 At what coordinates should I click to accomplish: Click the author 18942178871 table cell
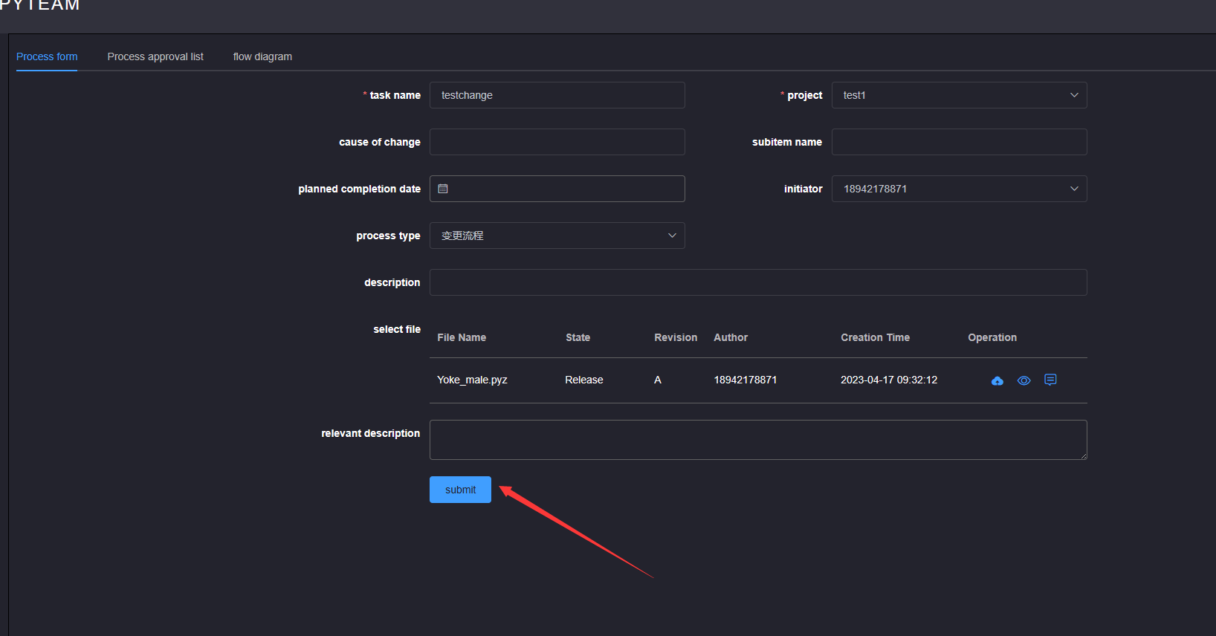(746, 380)
